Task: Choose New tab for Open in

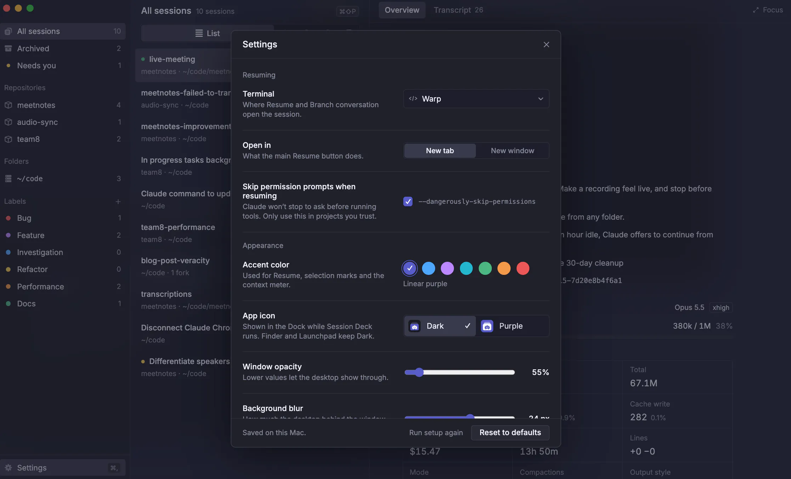Action: click(440, 151)
